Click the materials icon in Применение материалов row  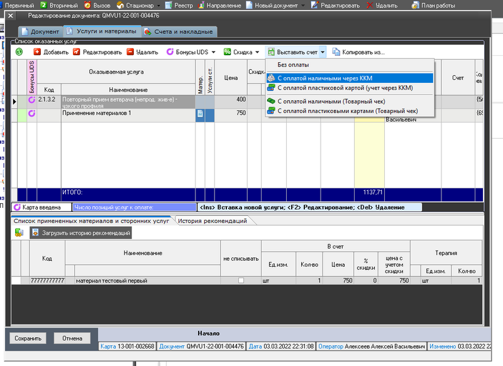tap(200, 113)
